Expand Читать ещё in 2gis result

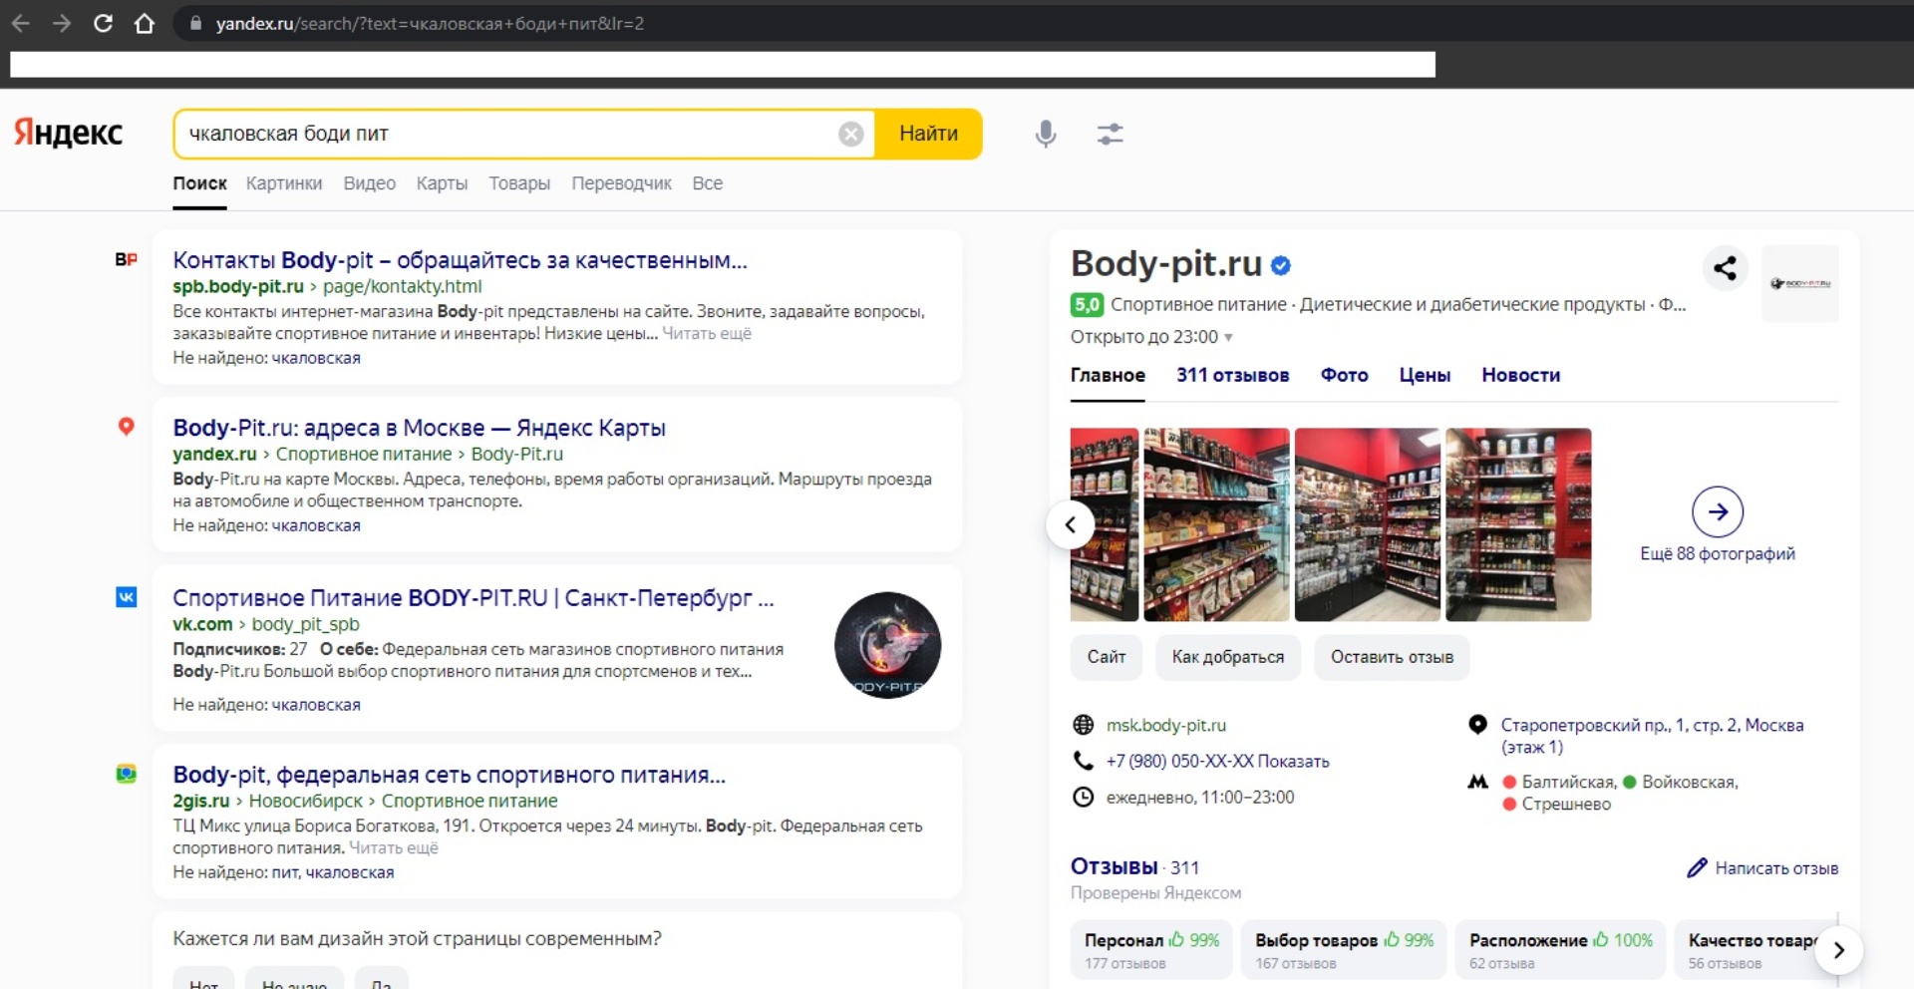pos(393,848)
